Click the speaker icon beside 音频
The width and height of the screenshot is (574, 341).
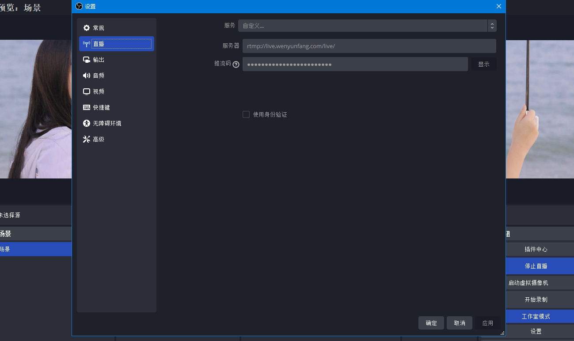point(87,76)
